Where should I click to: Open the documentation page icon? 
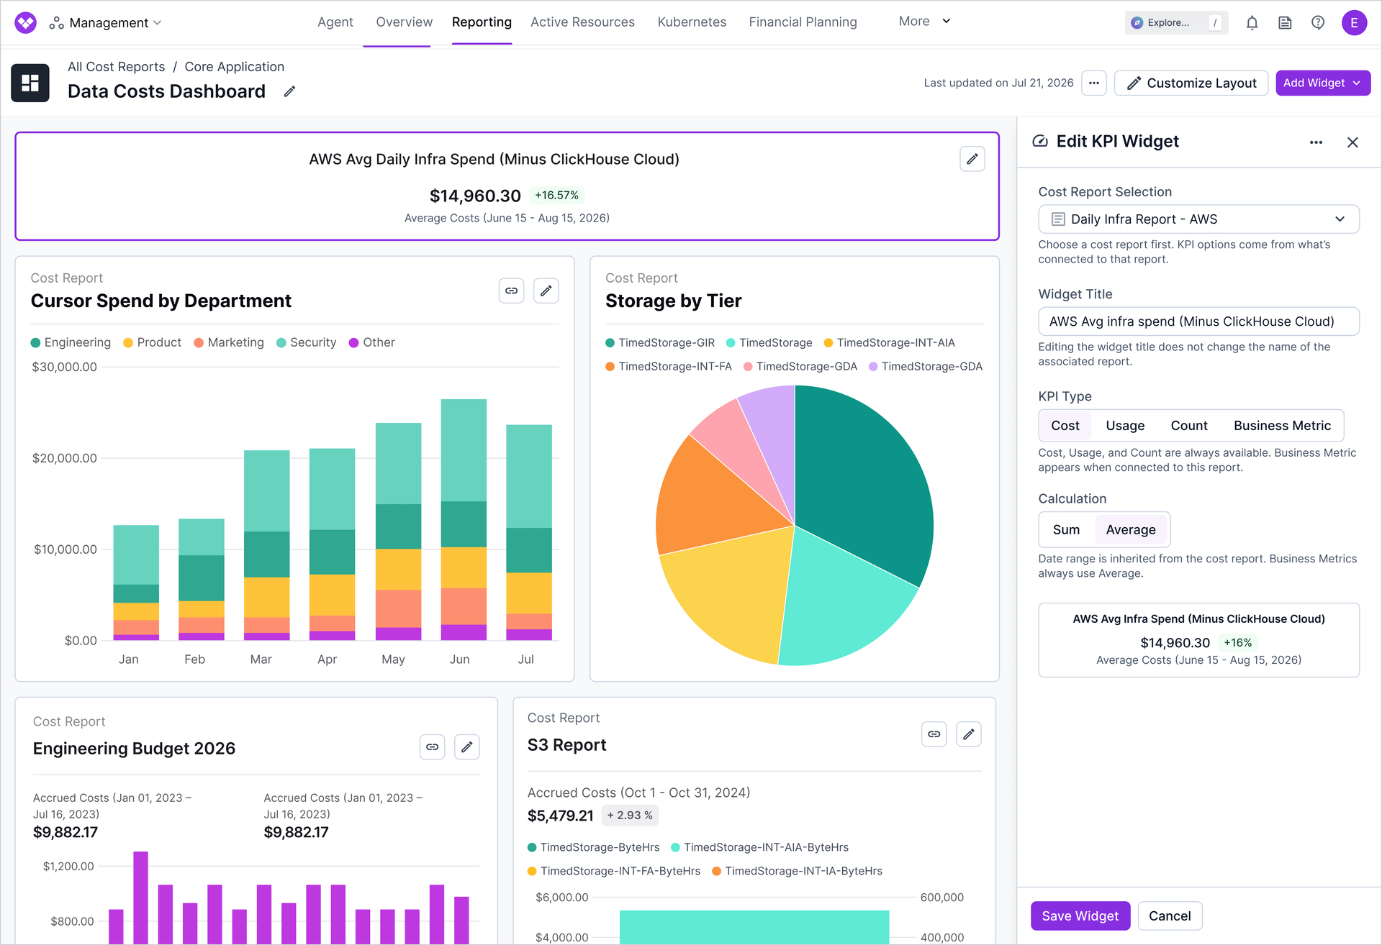tap(1285, 22)
